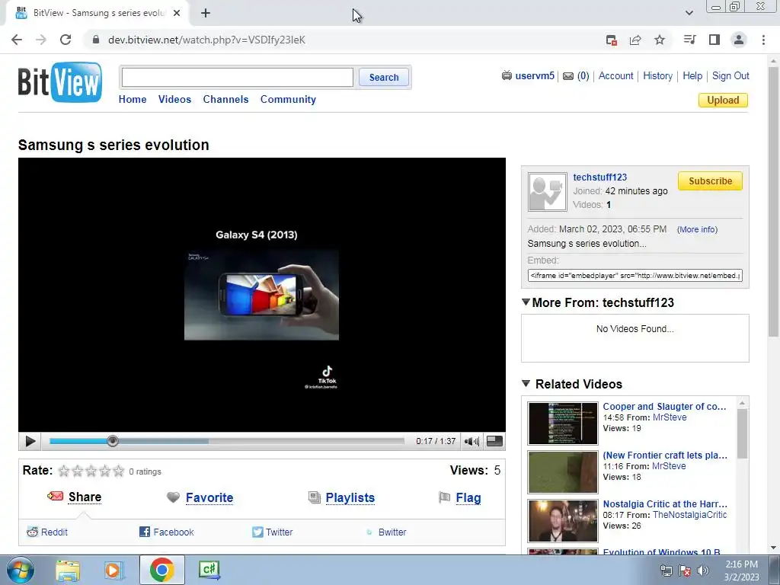Click the Flag icon

point(444,497)
